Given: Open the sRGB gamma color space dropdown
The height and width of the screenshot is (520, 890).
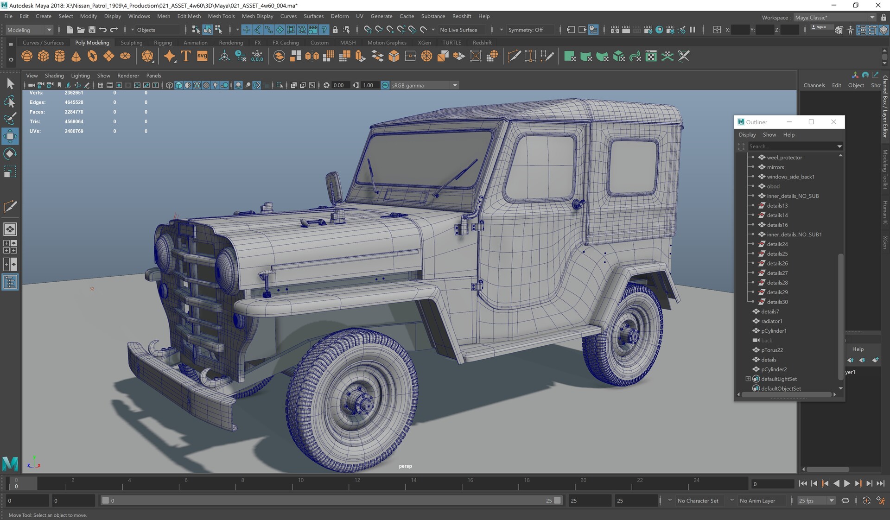Looking at the screenshot, I should (425, 85).
